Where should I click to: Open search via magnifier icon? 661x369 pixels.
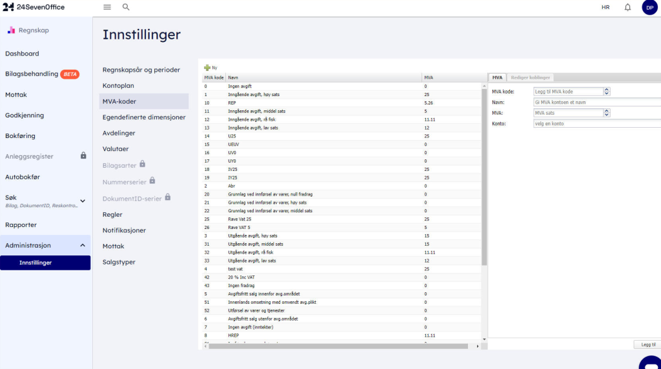click(126, 7)
